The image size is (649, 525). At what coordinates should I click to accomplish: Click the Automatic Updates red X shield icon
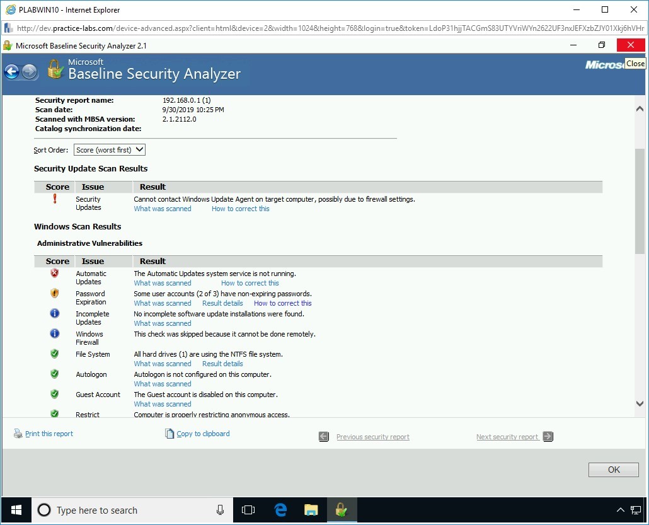coord(54,273)
